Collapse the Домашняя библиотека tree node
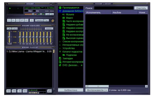This screenshot has height=96, width=154. click(x=60, y=11)
